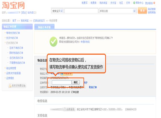Click the green success checkmark icon
161x118 pixels.
click(x=53, y=42)
